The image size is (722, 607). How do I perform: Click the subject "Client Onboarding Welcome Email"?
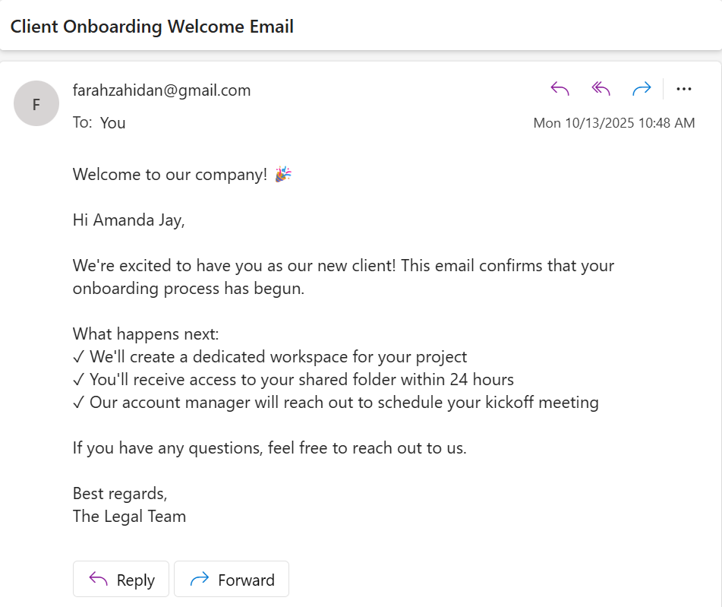point(152,27)
